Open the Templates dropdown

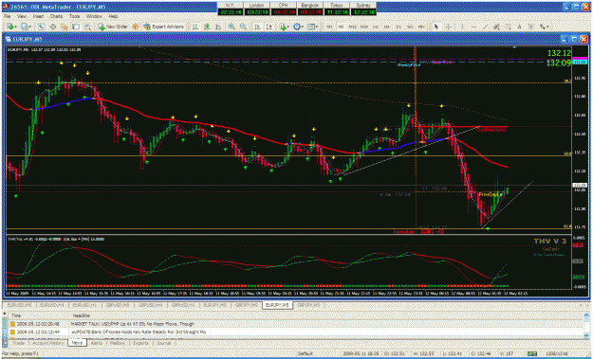click(x=312, y=27)
